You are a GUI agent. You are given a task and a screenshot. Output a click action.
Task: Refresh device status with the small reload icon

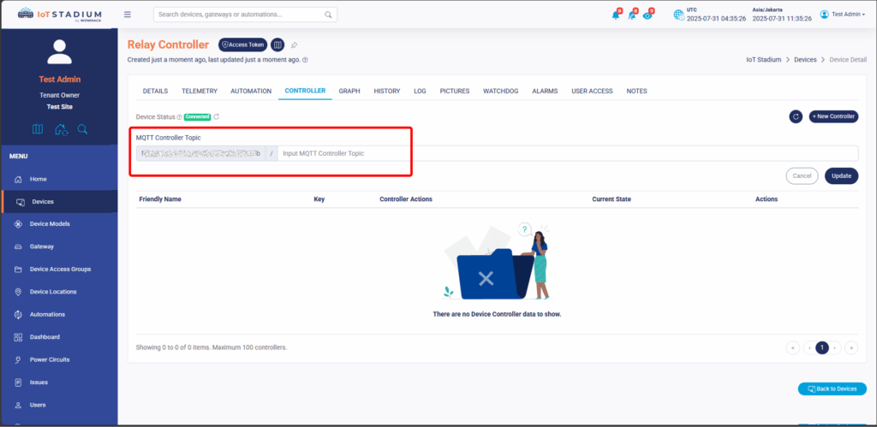coord(217,116)
